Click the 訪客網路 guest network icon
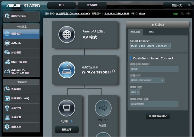The image size is (194, 137). point(7,52)
